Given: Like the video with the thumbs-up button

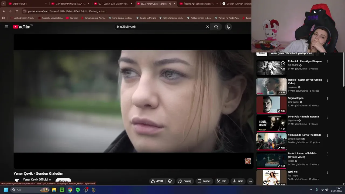Looking at the screenshot, I should pos(157,181).
